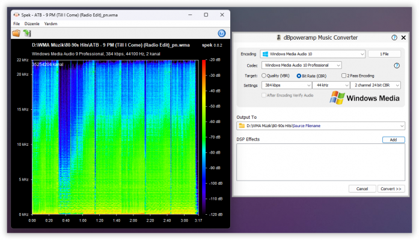Click dBpoweramp Music Converter title text
419x240 pixels.
click(x=320, y=38)
